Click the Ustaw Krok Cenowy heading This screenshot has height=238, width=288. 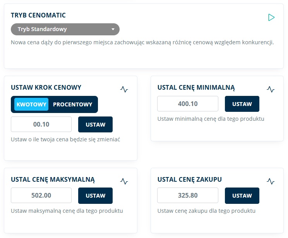click(x=46, y=87)
